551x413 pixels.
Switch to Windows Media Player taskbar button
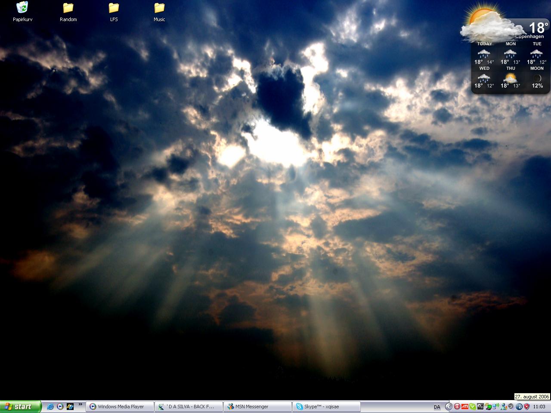[120, 407]
